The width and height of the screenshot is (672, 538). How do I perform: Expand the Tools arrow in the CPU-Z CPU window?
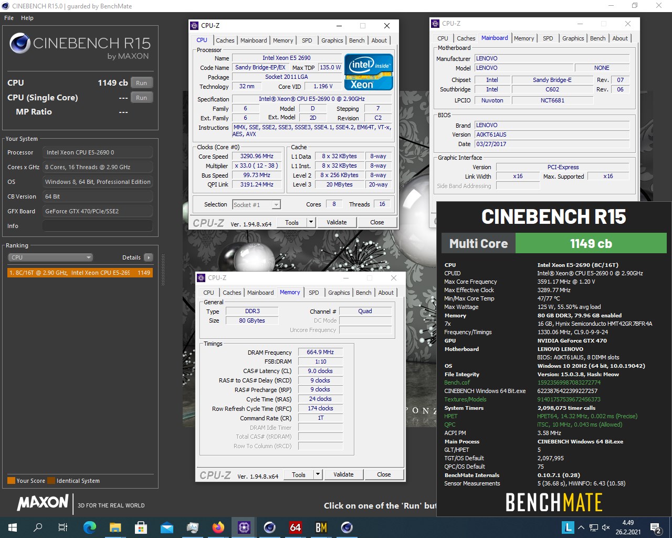pyautogui.click(x=311, y=222)
